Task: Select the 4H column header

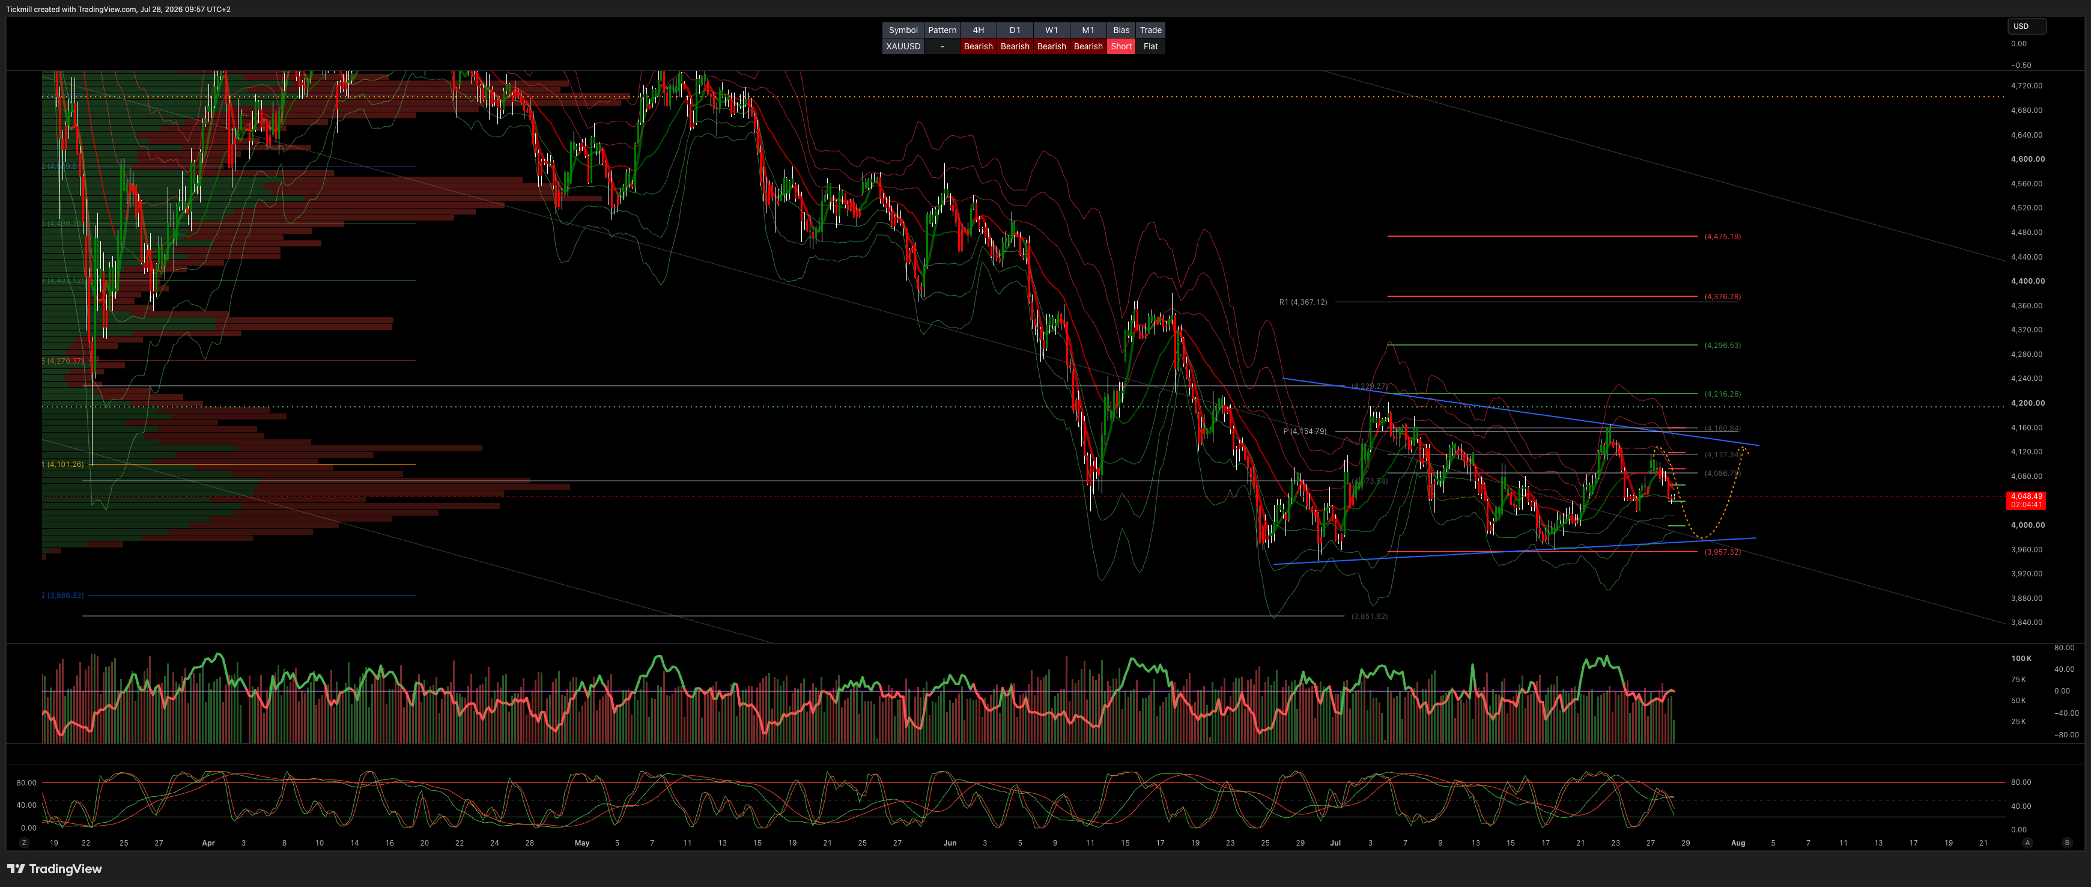Action: point(978,30)
